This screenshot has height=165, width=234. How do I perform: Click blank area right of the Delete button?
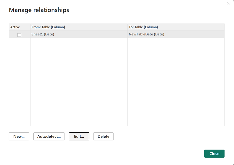click(161, 136)
